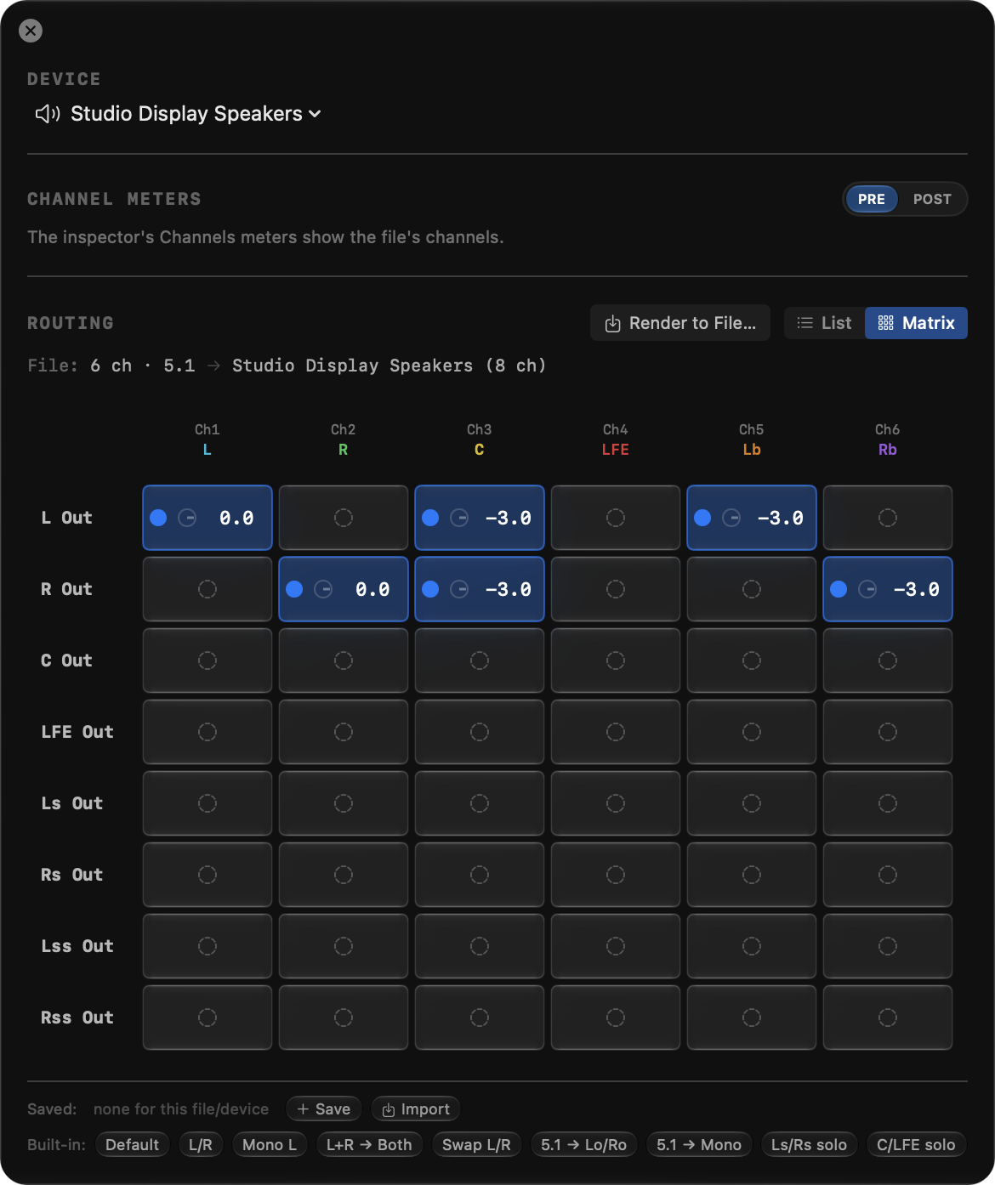
Task: Click the 0.0 gain value in L Out row
Action: point(236,518)
